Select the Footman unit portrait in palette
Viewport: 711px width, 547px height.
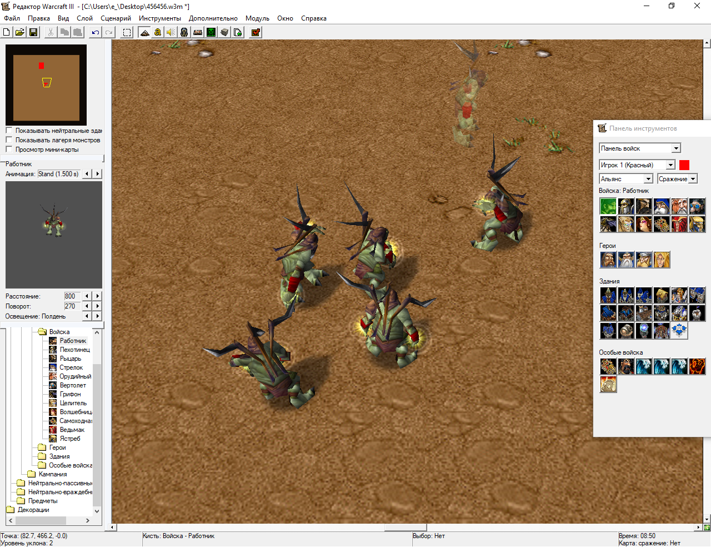click(626, 206)
